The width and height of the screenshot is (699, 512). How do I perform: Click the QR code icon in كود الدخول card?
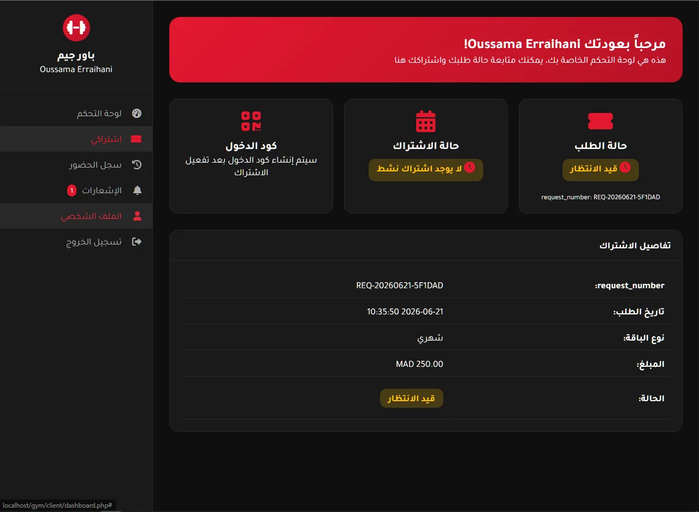251,121
